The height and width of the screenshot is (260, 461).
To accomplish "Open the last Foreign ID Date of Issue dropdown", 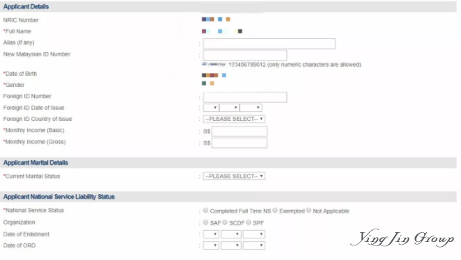I will (251, 108).
